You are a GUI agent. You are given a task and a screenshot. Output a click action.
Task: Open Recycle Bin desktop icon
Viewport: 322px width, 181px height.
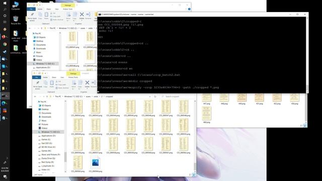pos(16,20)
